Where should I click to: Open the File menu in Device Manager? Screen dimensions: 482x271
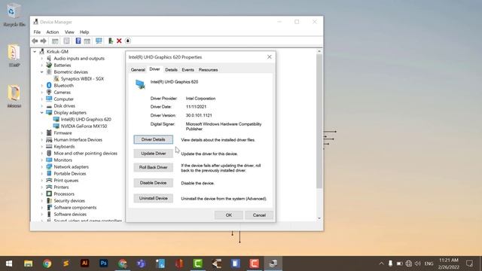pos(37,32)
